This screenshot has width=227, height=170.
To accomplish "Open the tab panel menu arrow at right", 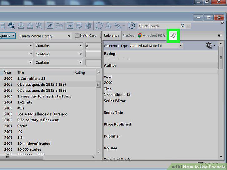I will coord(219,35).
